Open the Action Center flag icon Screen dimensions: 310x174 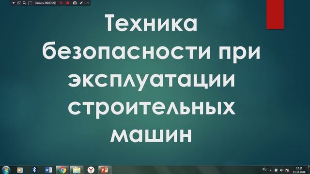pyautogui.click(x=287, y=170)
